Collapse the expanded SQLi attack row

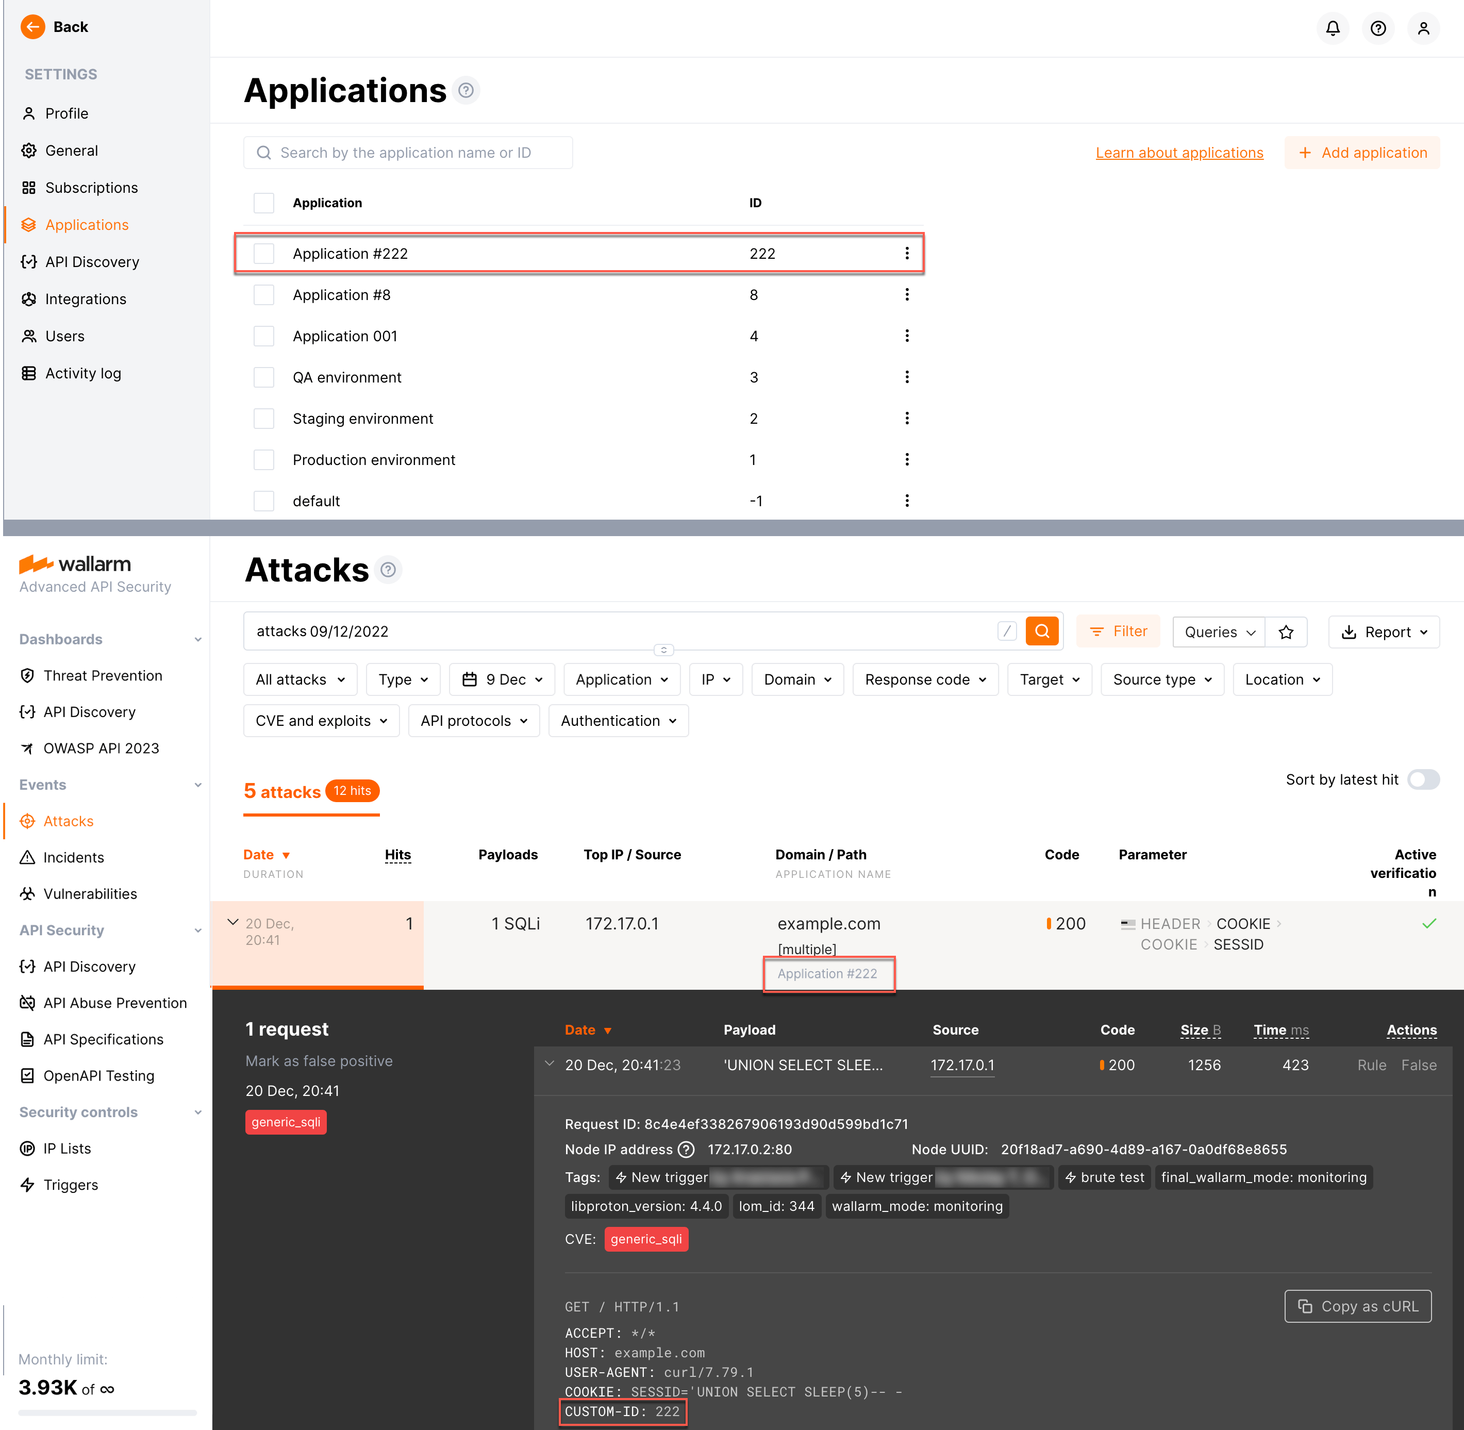(233, 923)
